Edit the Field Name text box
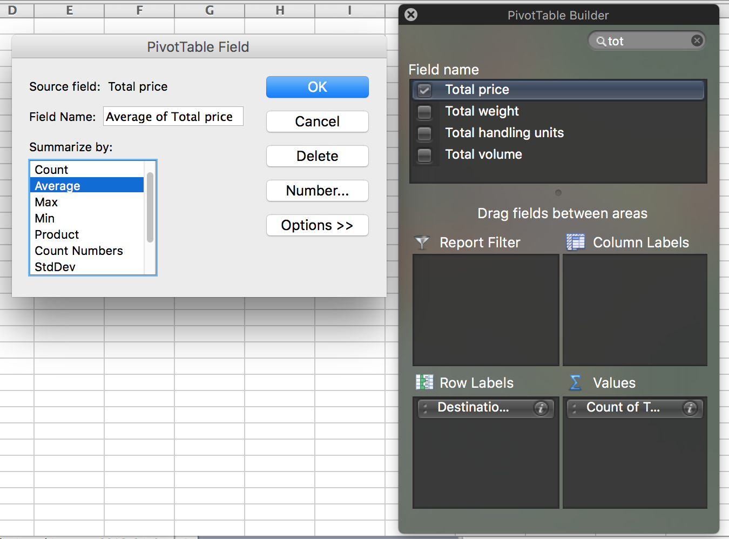This screenshot has width=729, height=539. tap(173, 117)
